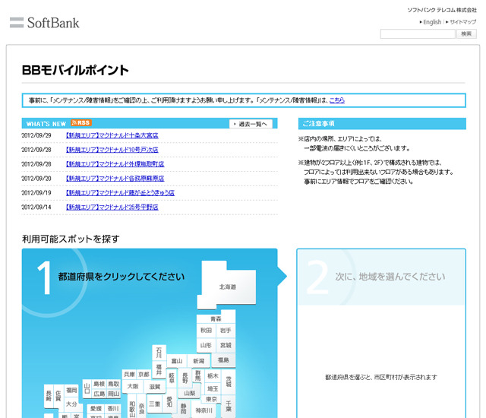Open the マクドナルド外環 news link
The image size is (486, 418).
pos(115,164)
